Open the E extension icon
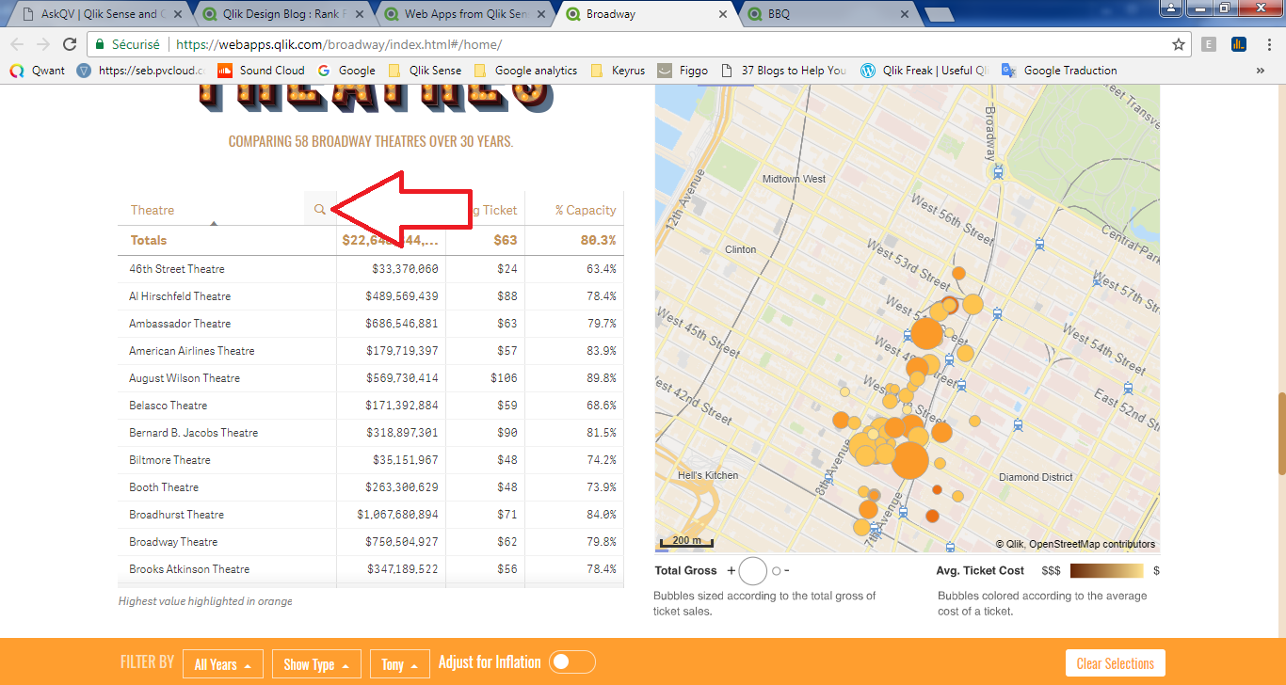Viewport: 1286px width, 685px height. pos(1210,44)
